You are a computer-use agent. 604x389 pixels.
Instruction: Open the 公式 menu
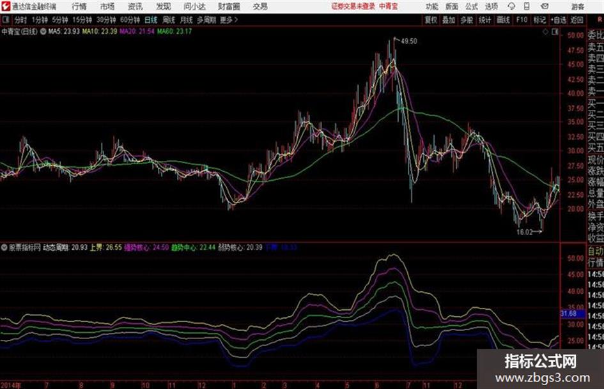(x=472, y=6)
